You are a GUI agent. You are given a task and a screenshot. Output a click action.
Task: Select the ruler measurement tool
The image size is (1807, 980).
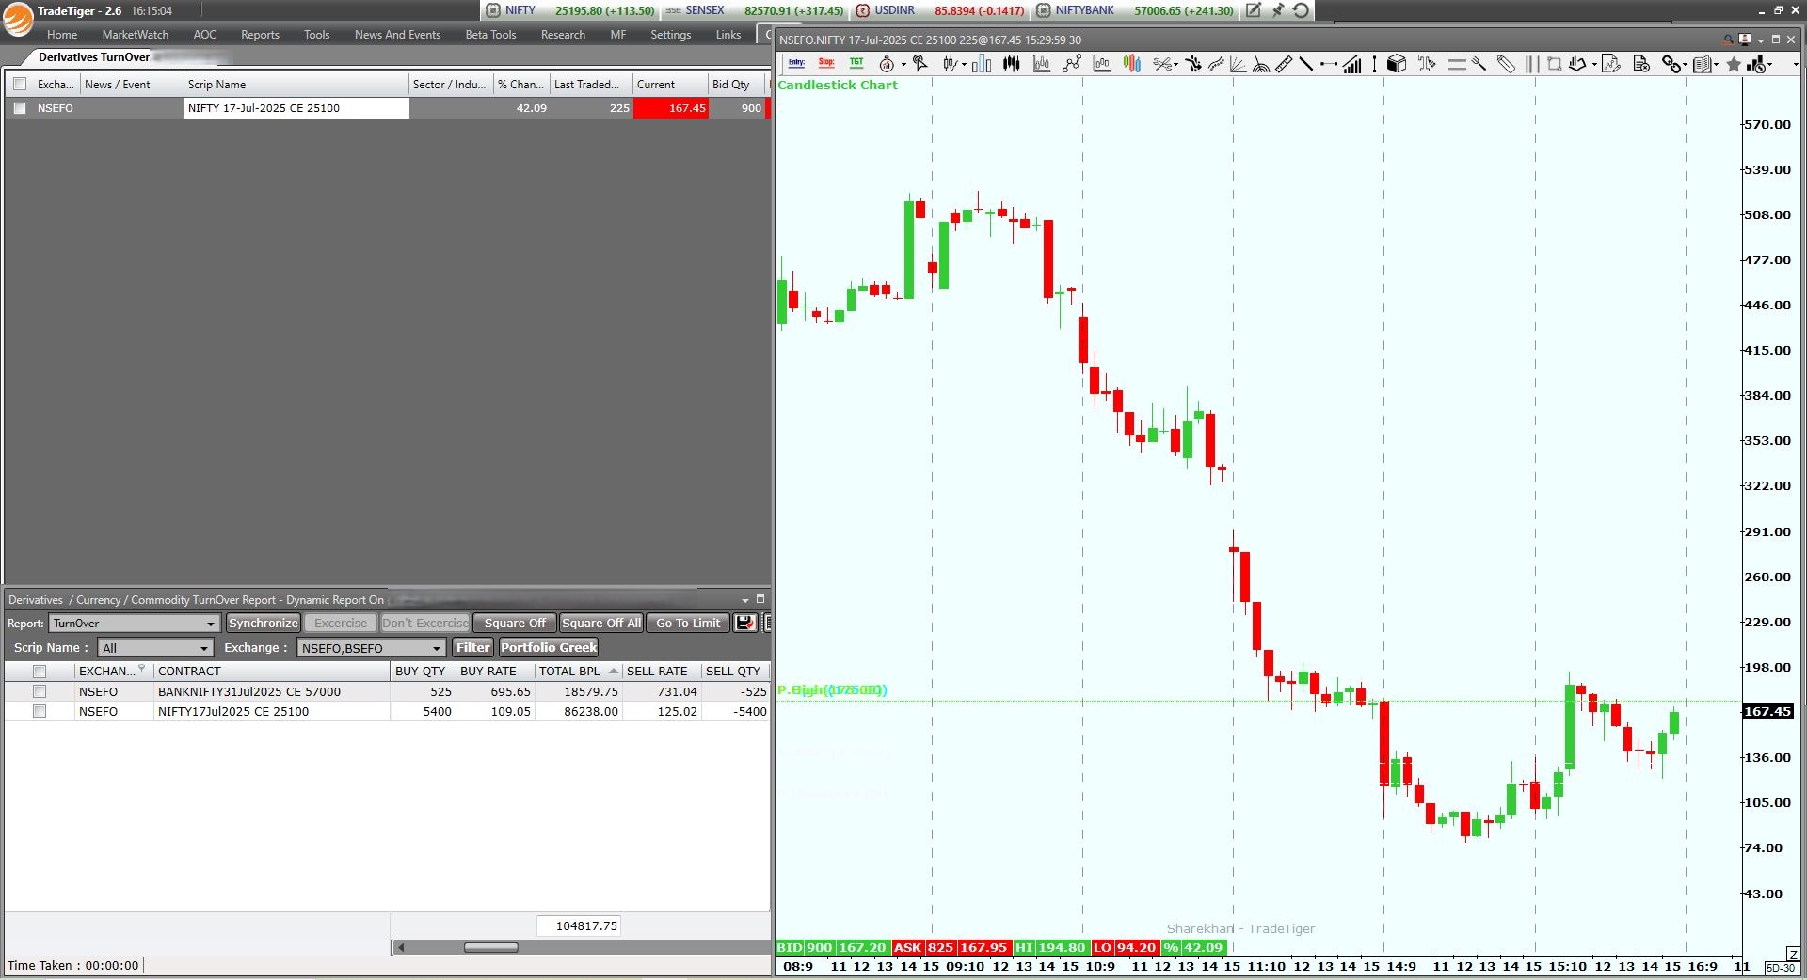click(x=1284, y=64)
